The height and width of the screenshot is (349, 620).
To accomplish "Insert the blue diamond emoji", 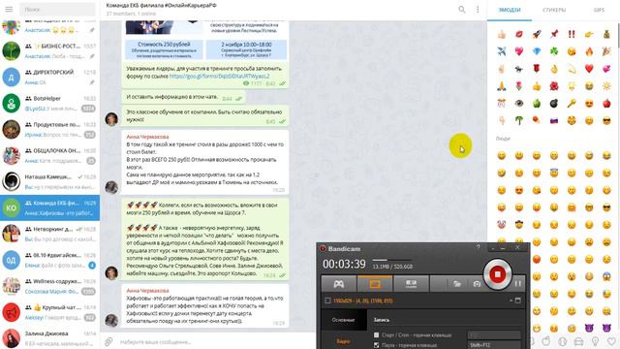I will coord(537,51).
